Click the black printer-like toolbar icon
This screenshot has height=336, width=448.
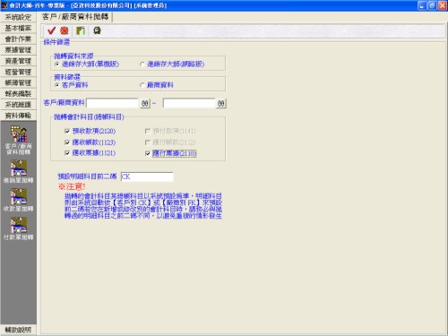[97, 30]
